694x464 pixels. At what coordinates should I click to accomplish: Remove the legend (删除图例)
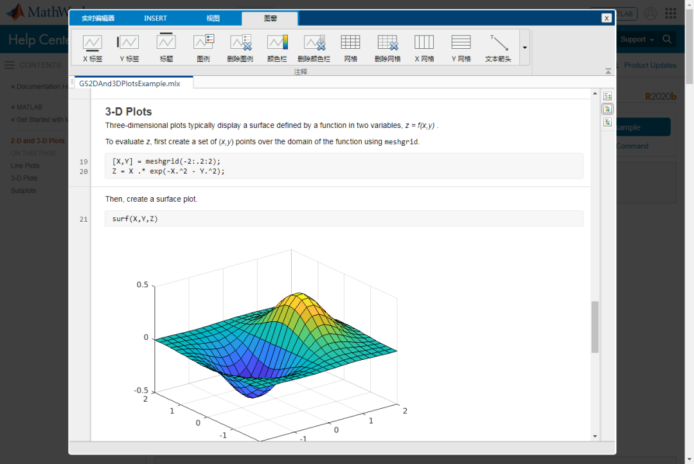[x=240, y=48]
